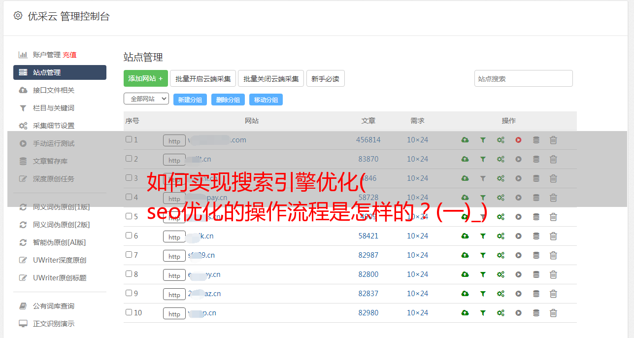This screenshot has height=338, width=634.
Task: Click the http selector in row 7
Action: tap(174, 256)
